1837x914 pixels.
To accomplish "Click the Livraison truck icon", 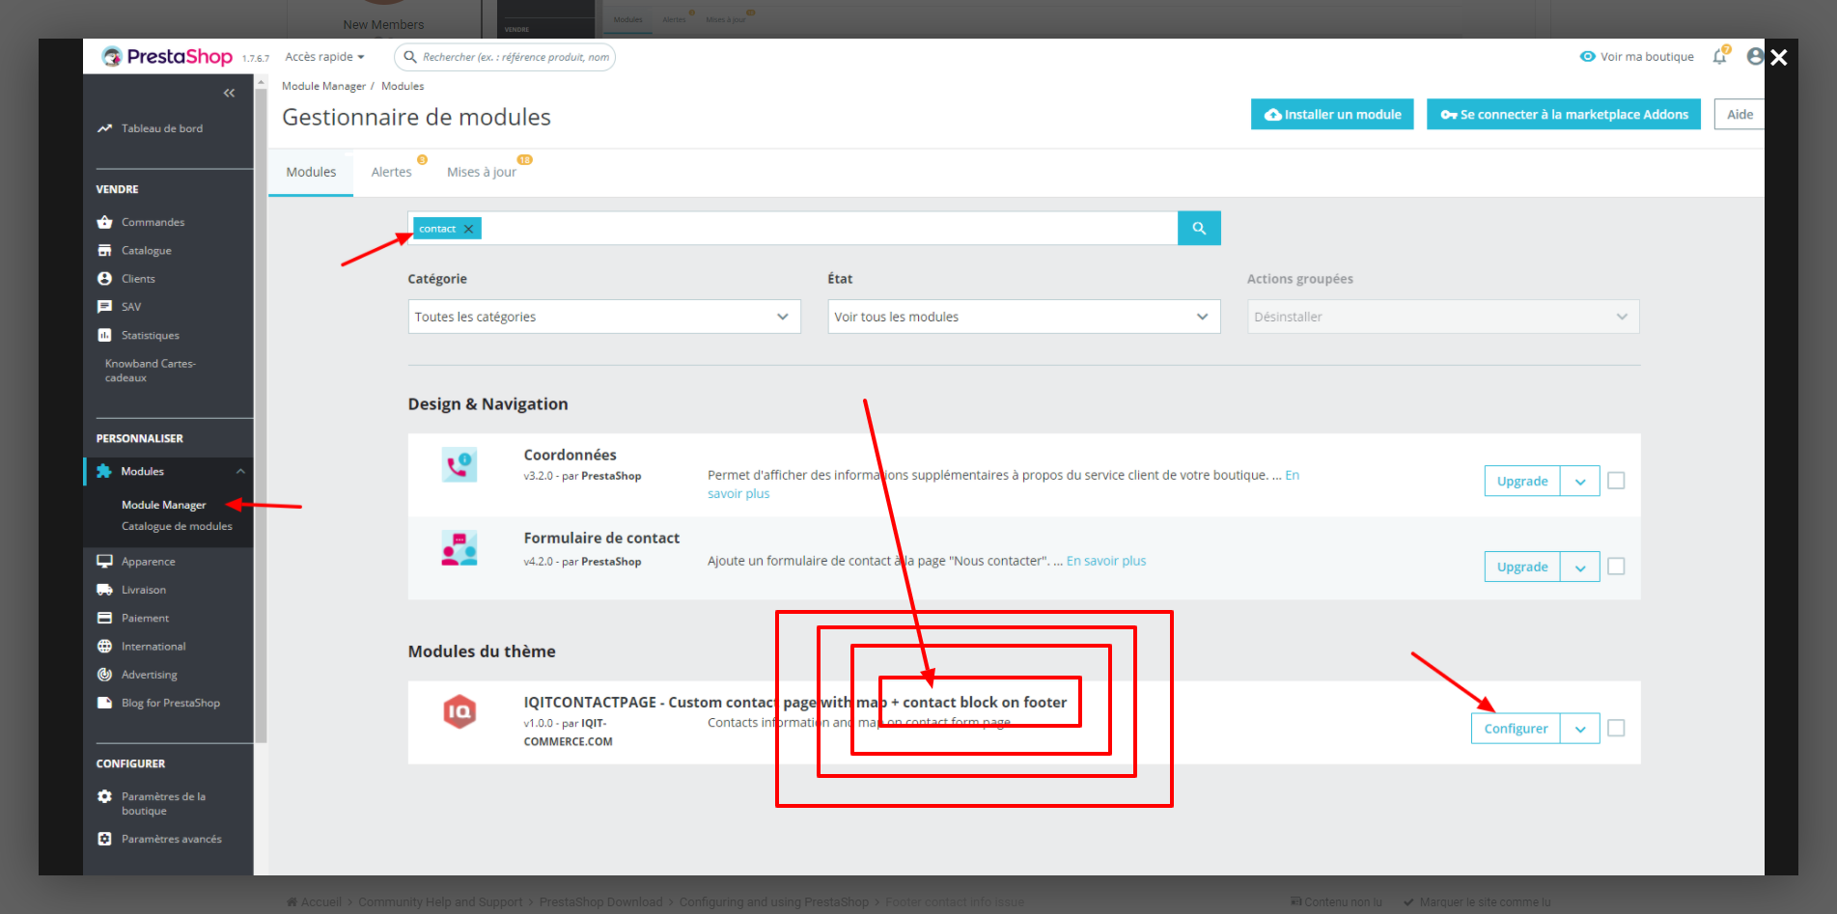I will [x=104, y=590].
